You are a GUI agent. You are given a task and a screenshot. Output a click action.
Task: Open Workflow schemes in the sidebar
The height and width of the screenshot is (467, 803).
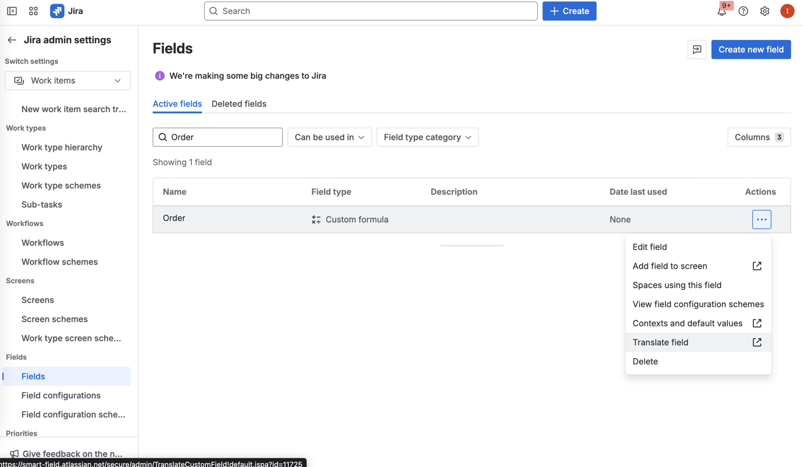[x=59, y=262]
